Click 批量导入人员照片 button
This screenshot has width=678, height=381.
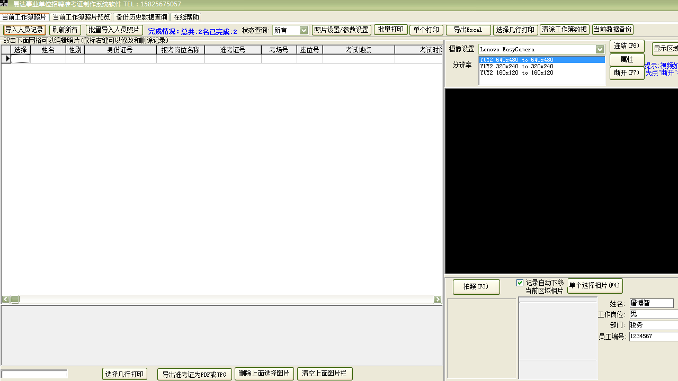[114, 30]
